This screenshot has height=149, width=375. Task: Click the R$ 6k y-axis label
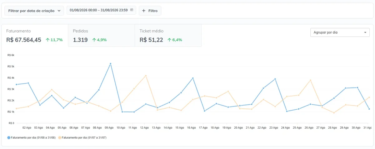11,55
